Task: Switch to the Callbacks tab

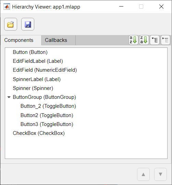Action: 56,40
